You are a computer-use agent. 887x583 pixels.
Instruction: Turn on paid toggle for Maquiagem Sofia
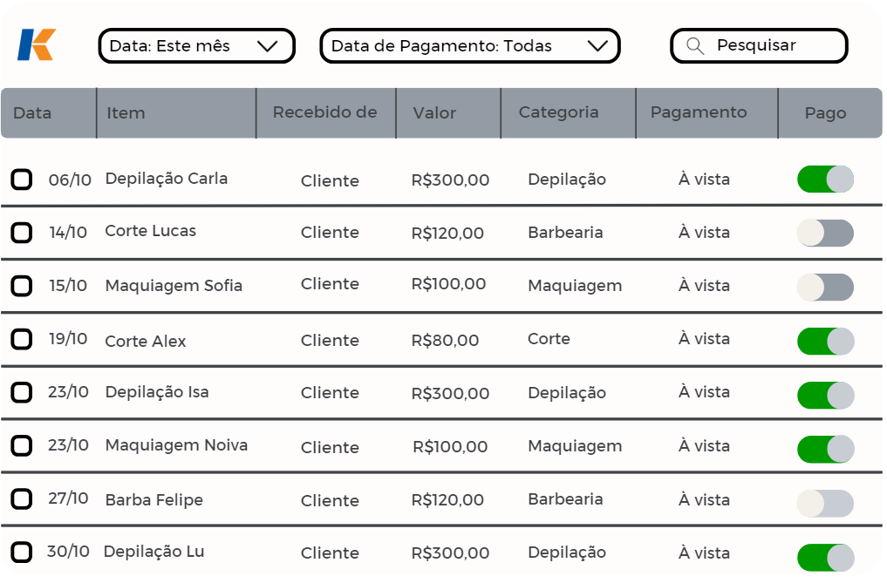click(x=825, y=287)
